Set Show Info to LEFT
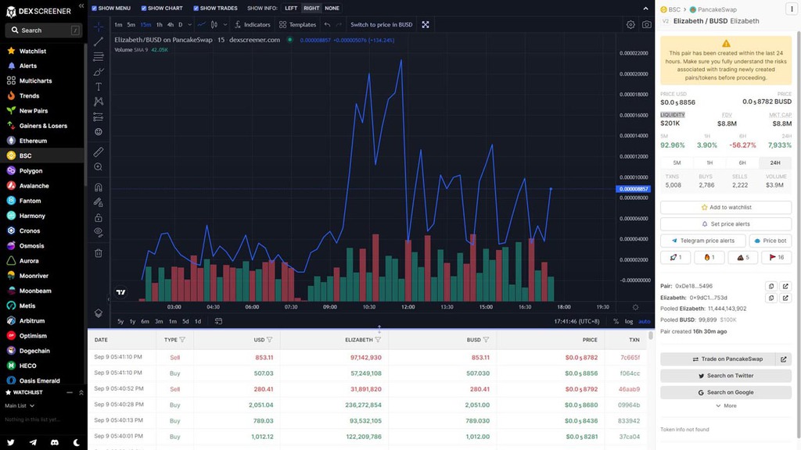The image size is (801, 450). [x=291, y=8]
